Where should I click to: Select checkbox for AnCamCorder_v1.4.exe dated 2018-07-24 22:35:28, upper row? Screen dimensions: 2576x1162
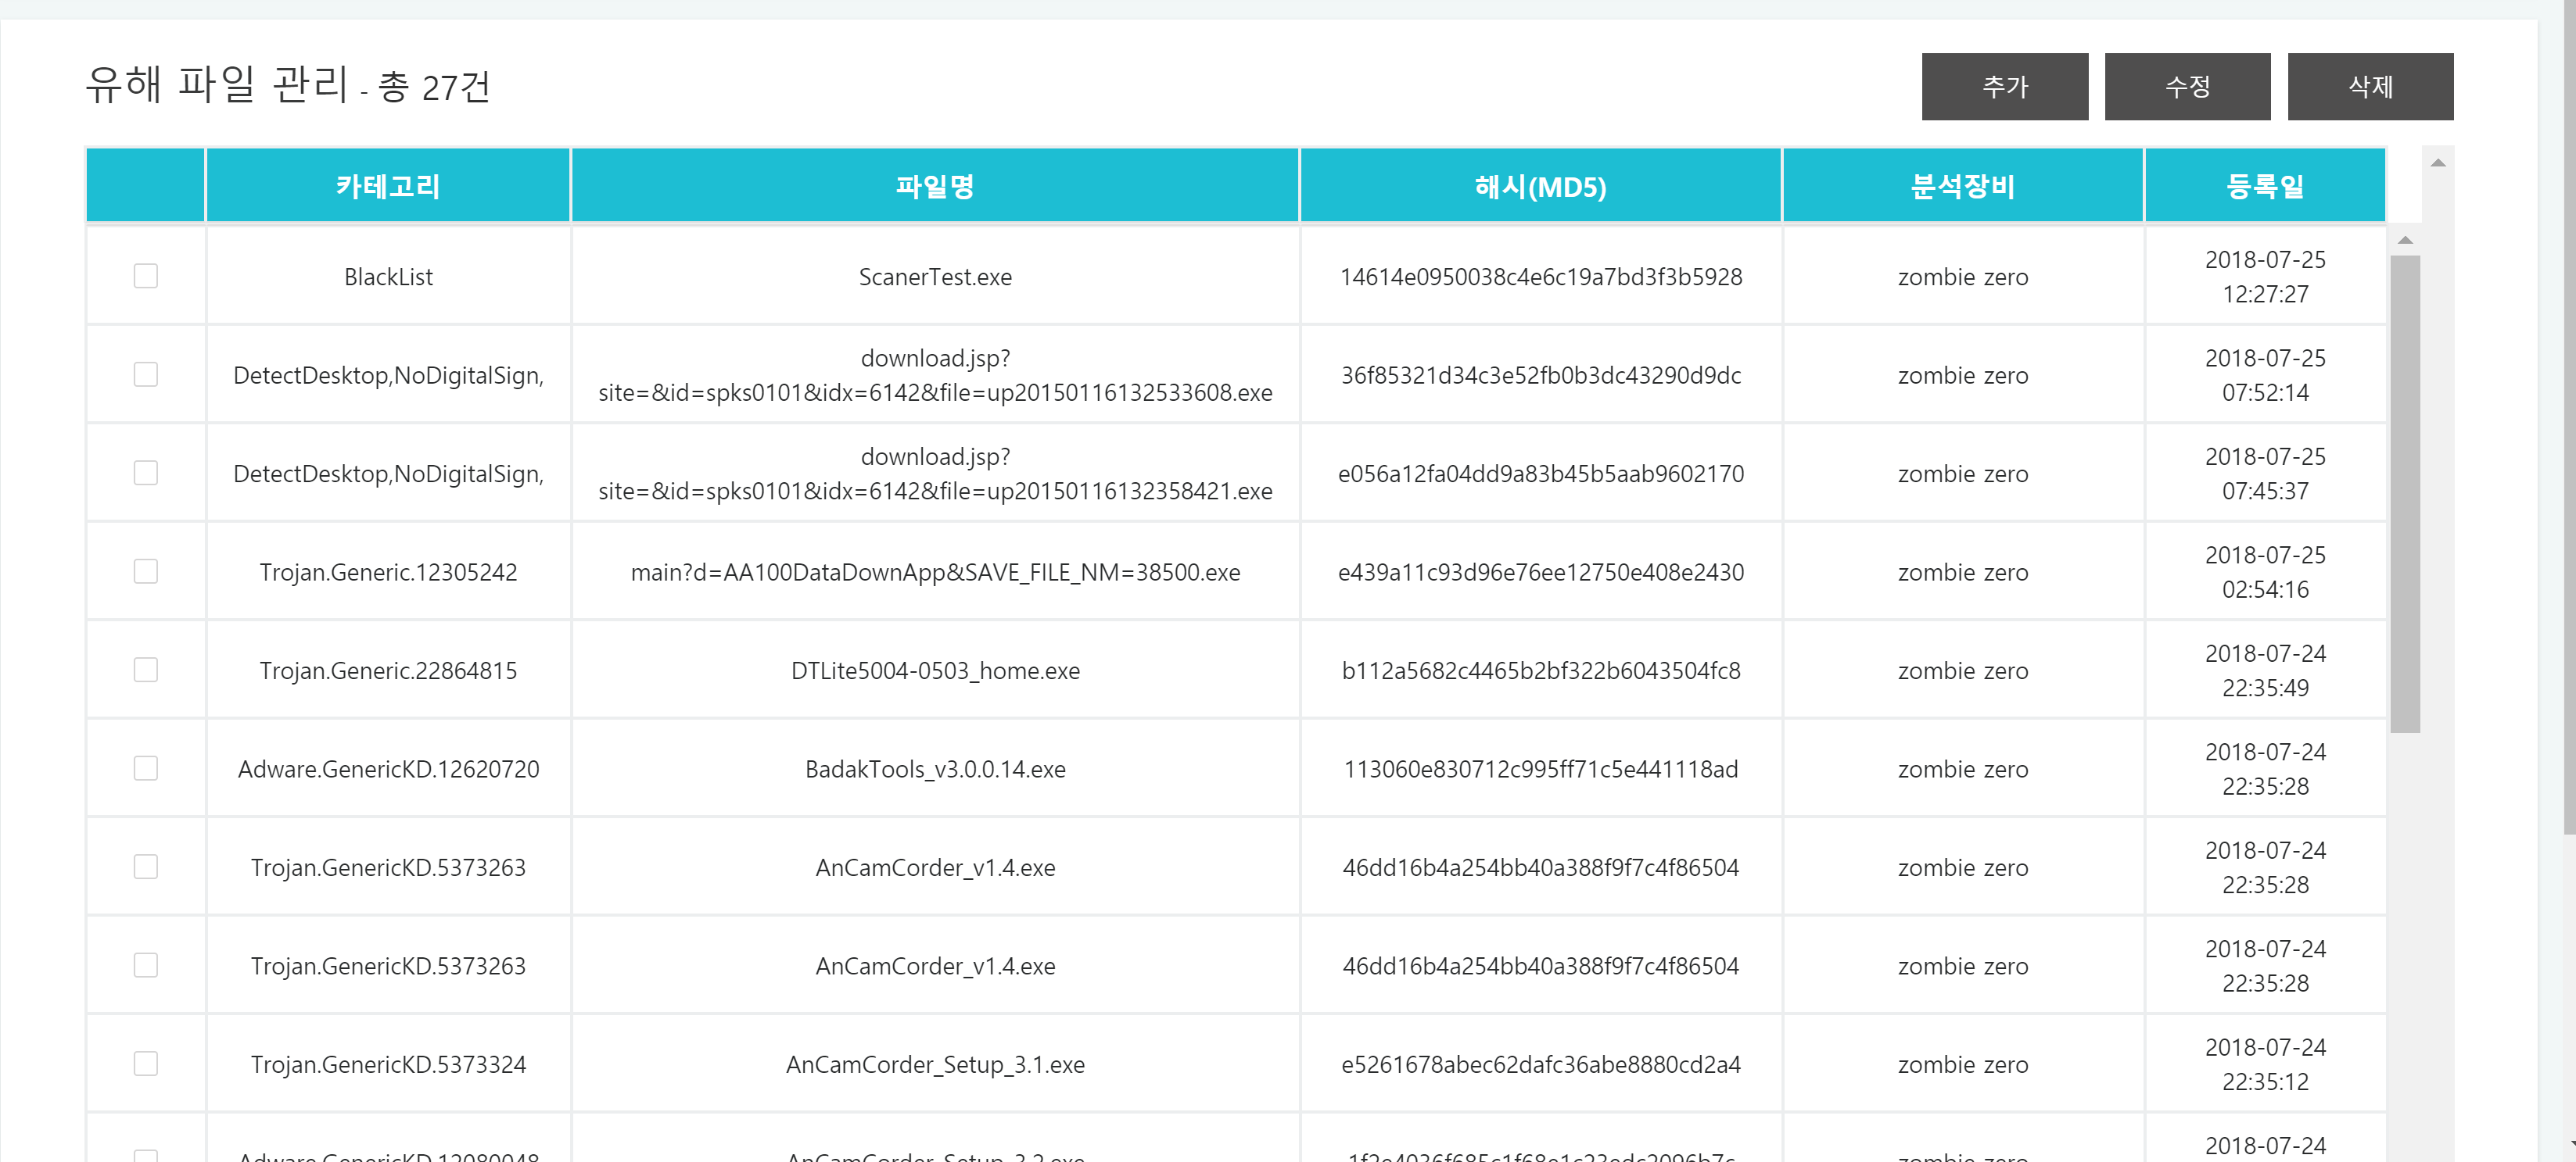146,867
